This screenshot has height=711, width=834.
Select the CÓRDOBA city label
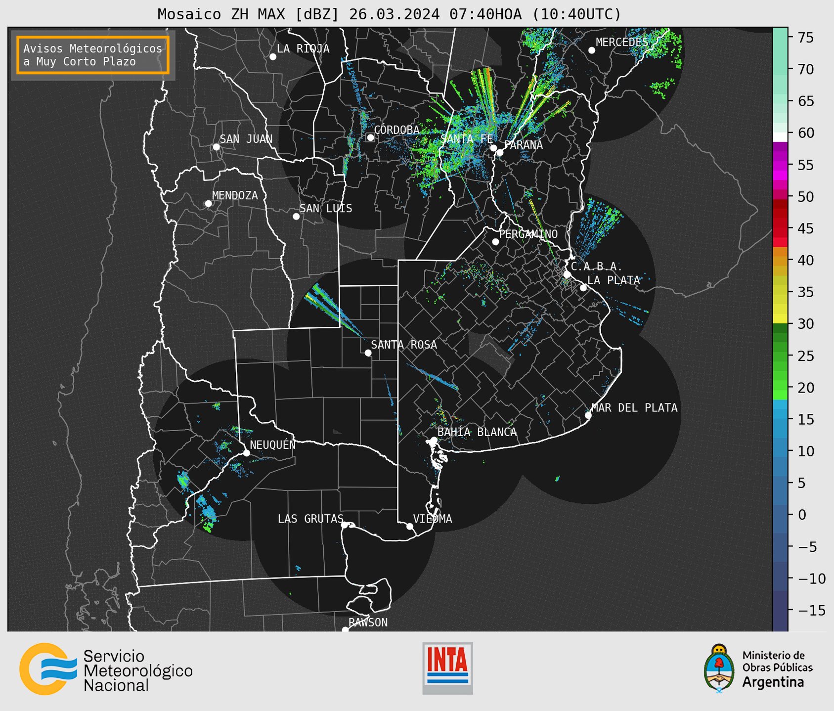[396, 130]
